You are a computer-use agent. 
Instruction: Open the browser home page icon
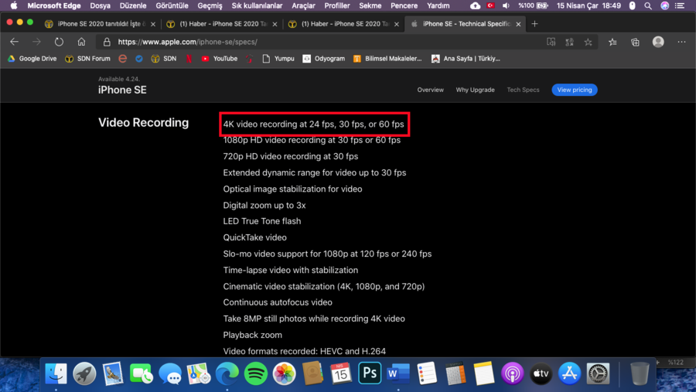click(81, 42)
